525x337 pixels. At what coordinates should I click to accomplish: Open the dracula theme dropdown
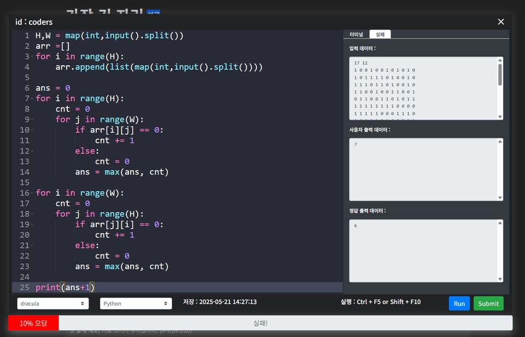53,304
